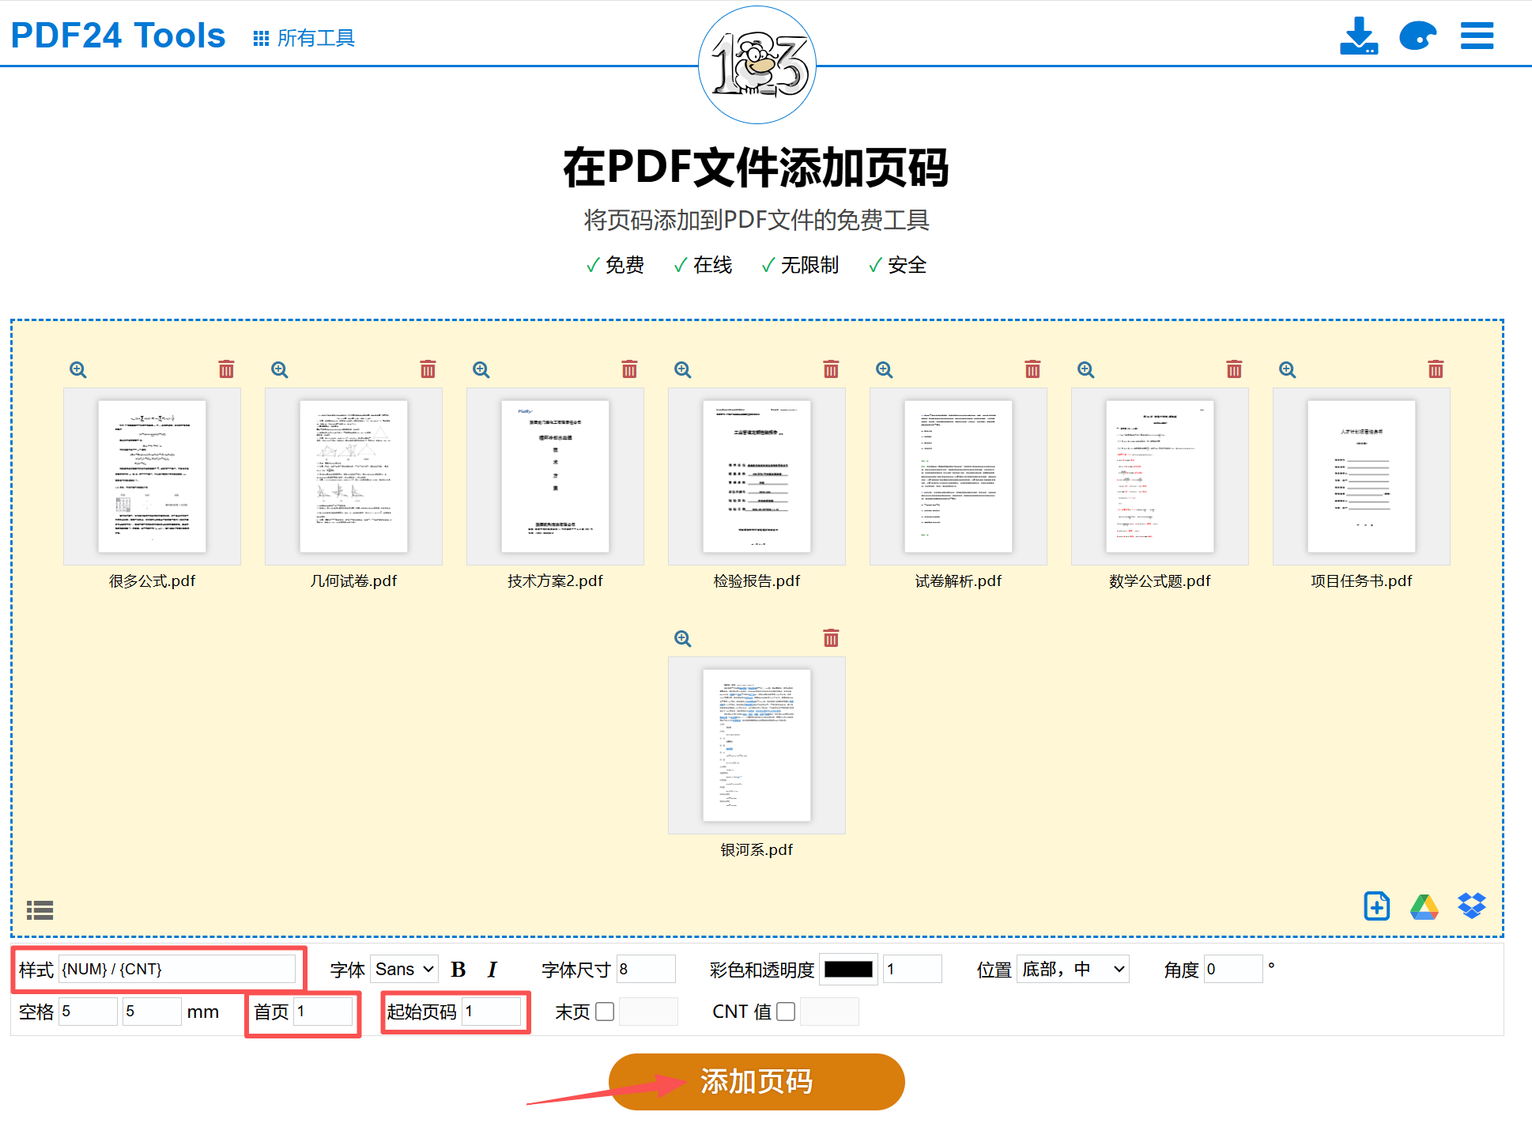This screenshot has width=1532, height=1127.
Task: Import files from Dropbox
Action: [1473, 906]
